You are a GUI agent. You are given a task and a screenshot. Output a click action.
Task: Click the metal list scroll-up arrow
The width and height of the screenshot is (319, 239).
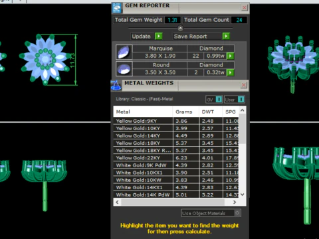[243, 110]
